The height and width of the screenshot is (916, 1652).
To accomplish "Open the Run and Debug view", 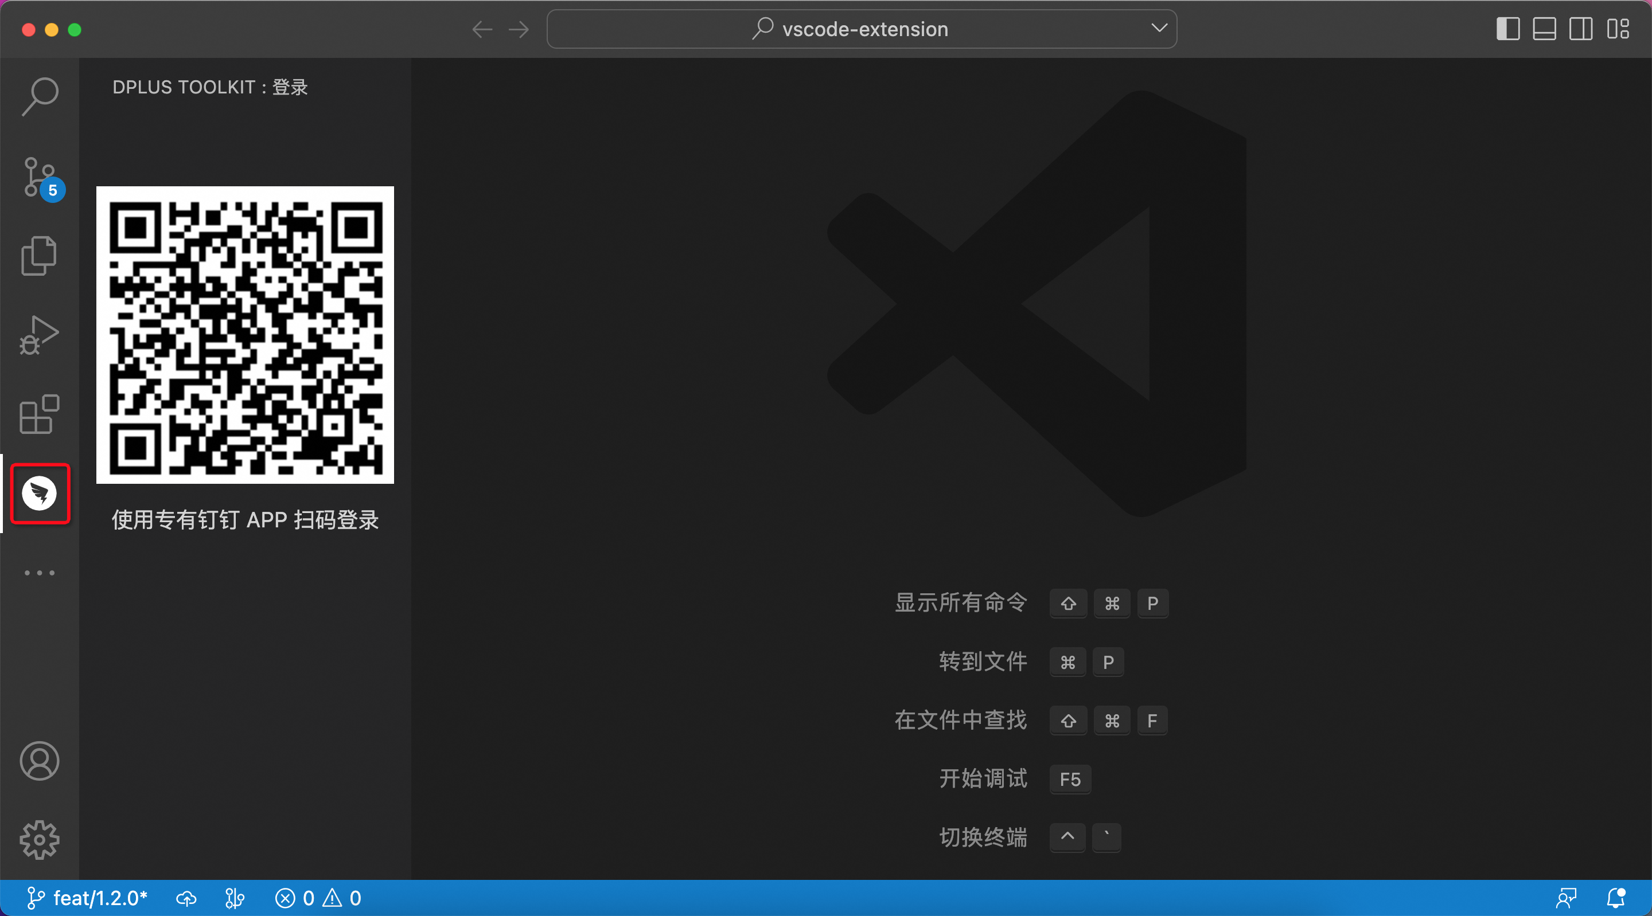I will (x=40, y=334).
